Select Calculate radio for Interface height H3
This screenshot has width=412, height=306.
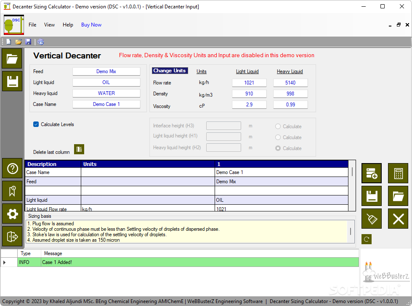(x=278, y=126)
